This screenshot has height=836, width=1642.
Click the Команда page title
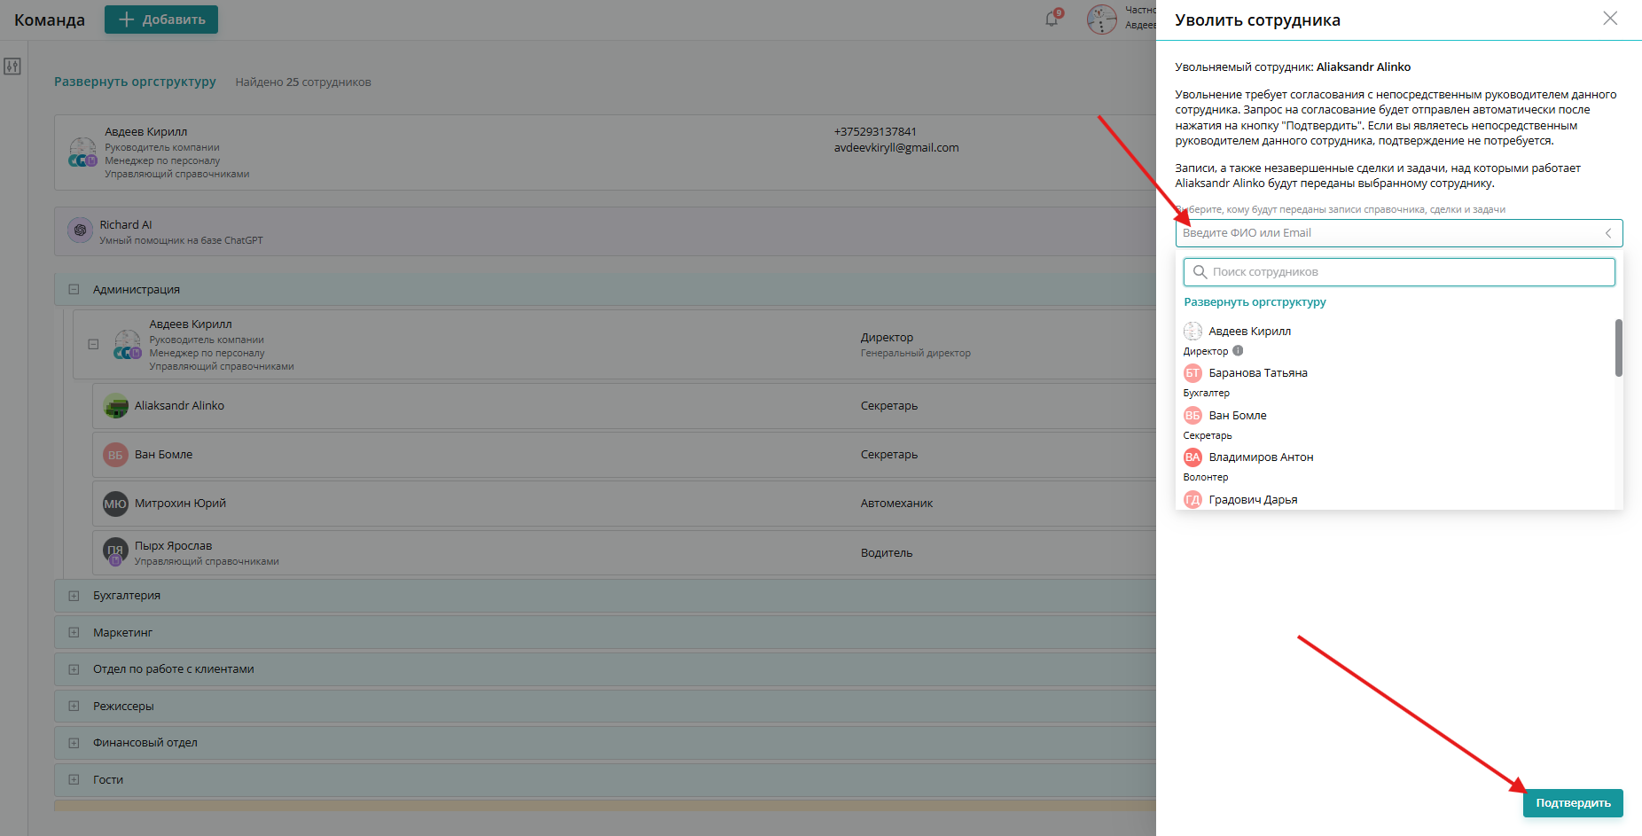[x=50, y=20]
